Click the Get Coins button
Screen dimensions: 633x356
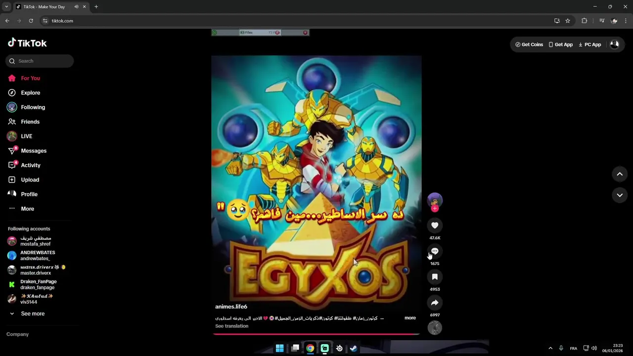point(529,44)
